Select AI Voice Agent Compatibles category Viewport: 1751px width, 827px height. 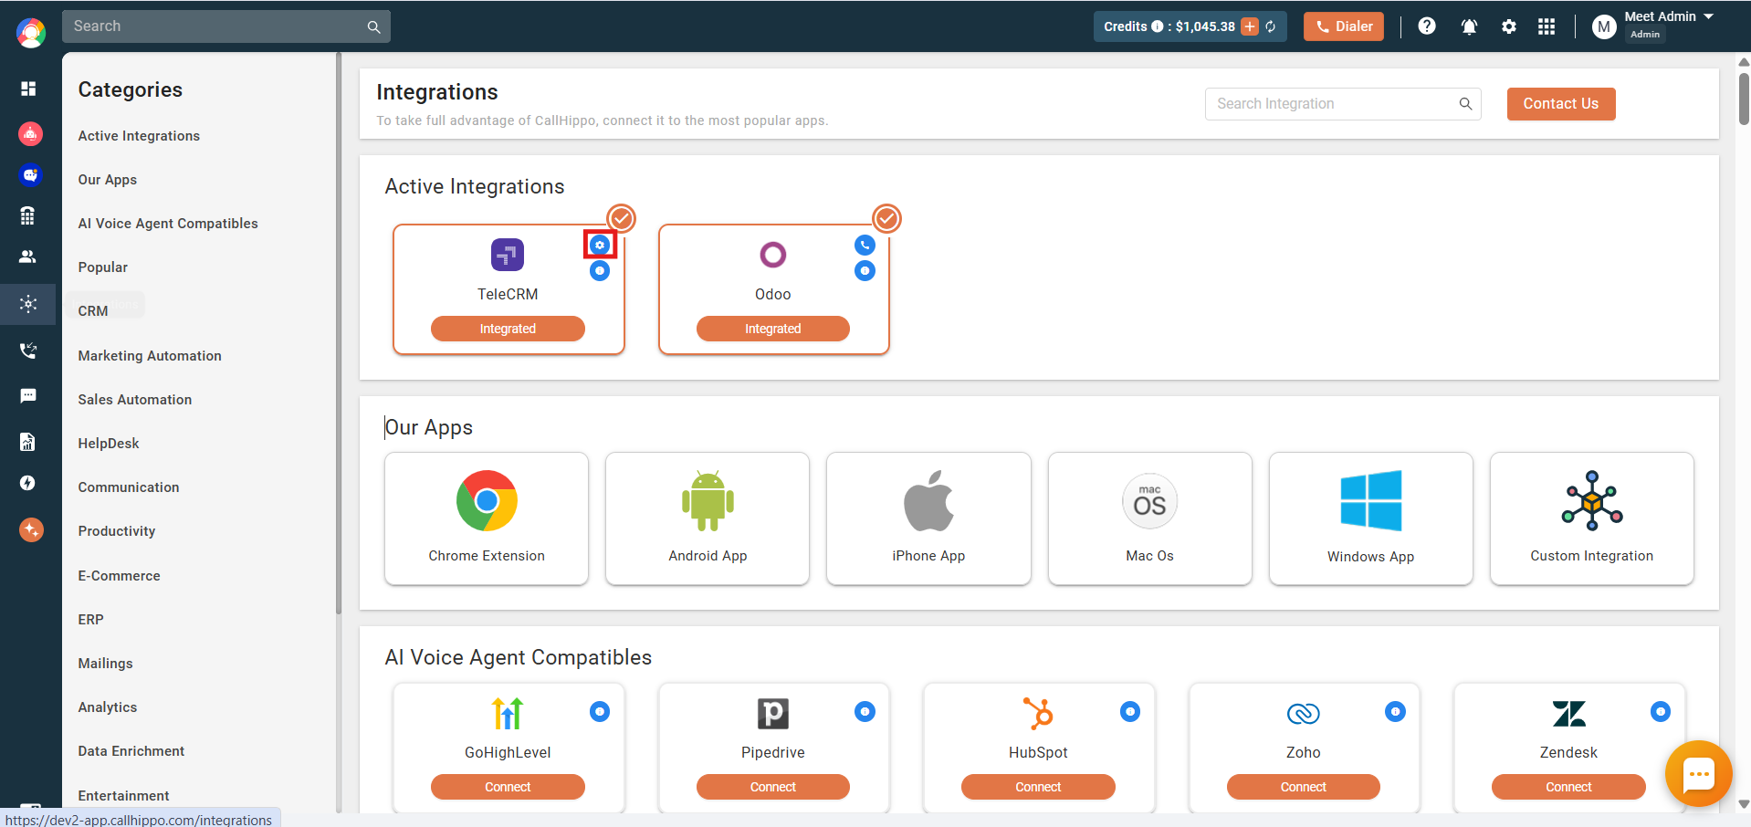point(168,224)
